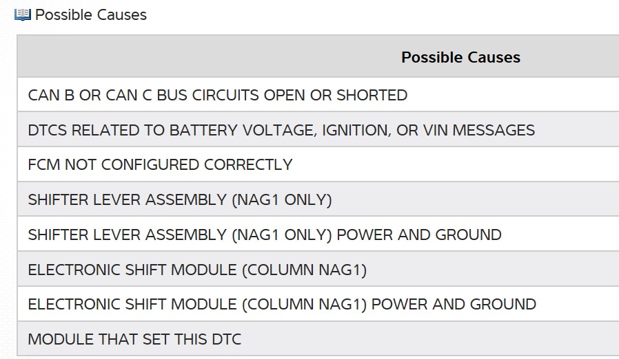Select the shifter lever assembly POWER AND GROUND row
The image size is (619, 359).
265,235
